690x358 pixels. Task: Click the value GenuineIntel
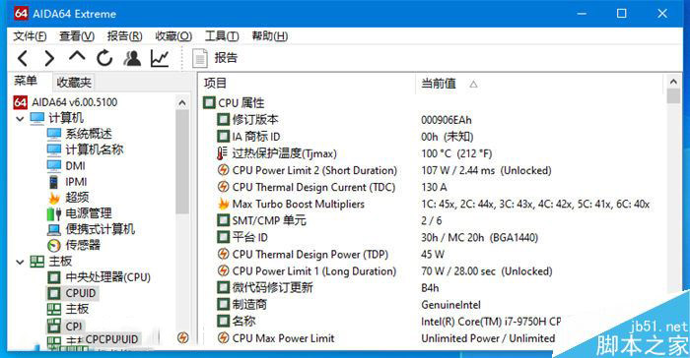[451, 305]
